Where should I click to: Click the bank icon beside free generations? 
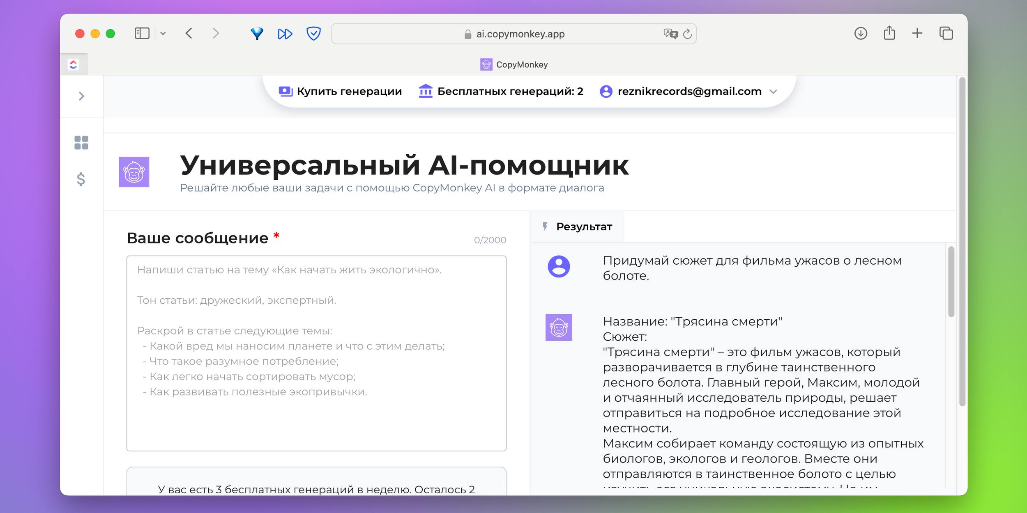click(426, 91)
